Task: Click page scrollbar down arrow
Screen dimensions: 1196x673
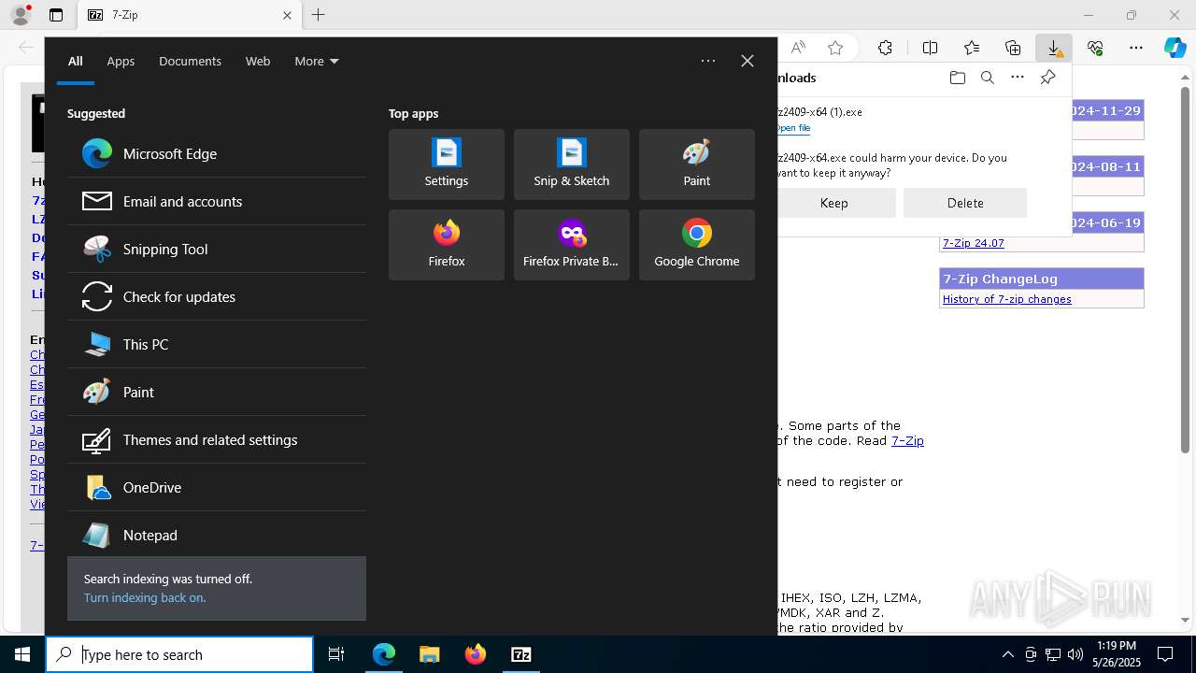Action: pyautogui.click(x=1186, y=620)
